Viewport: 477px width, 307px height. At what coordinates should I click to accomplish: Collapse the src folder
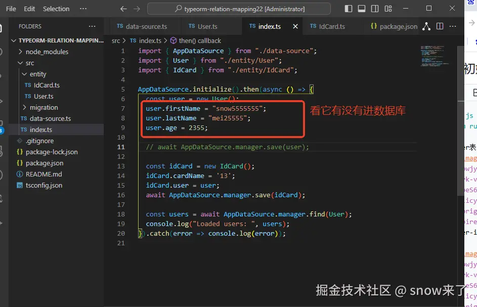(x=56, y=63)
